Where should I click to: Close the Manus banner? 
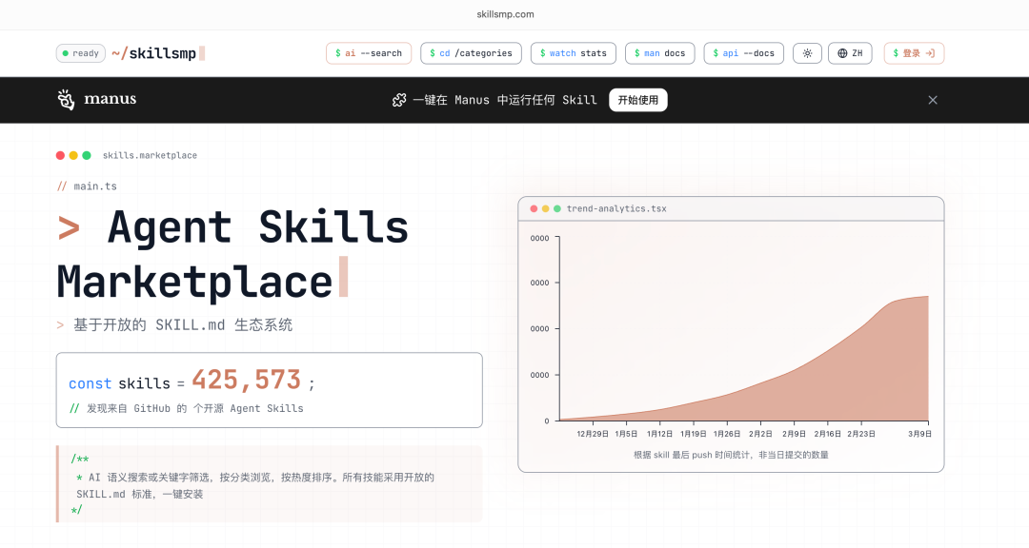coord(933,100)
